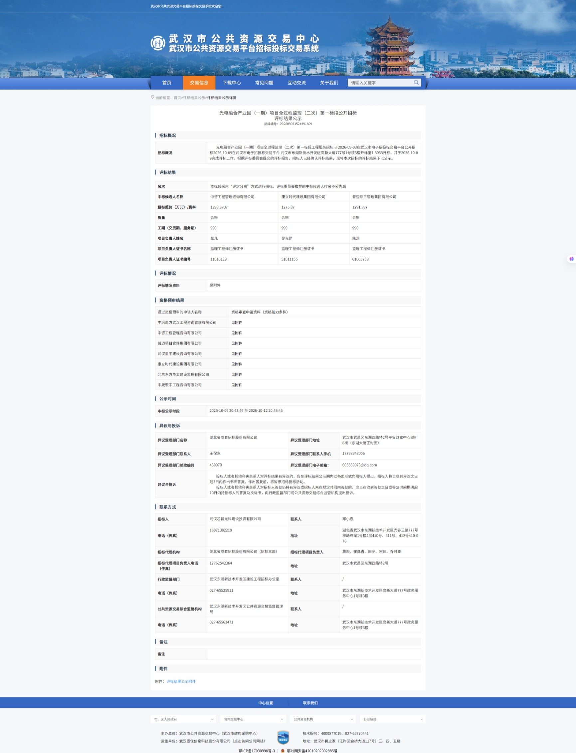
Task: Click the location pin breadcrumb icon
Action: [153, 97]
